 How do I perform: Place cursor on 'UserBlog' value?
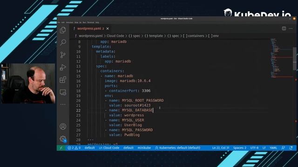point(133,125)
